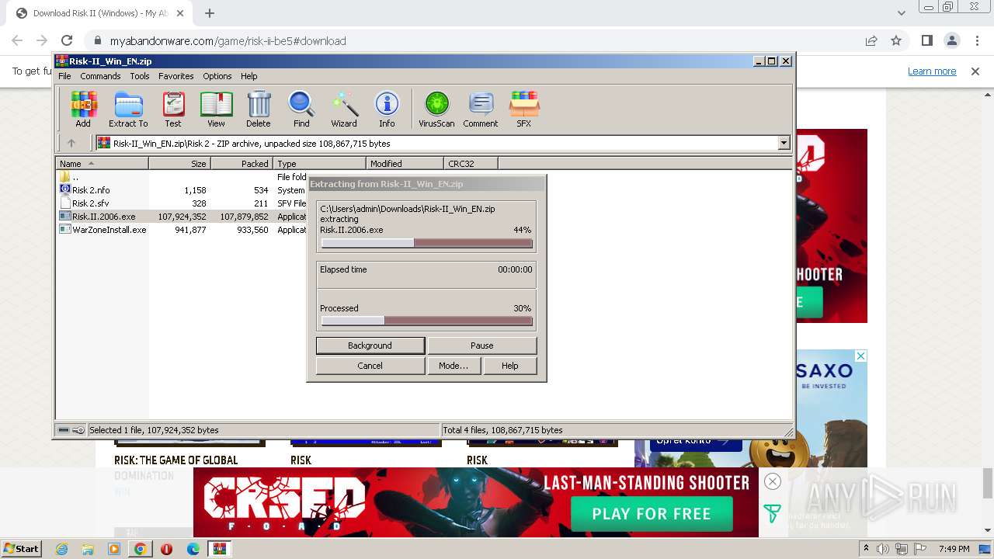
Task: Open the Wizard wand icon
Action: (x=344, y=109)
